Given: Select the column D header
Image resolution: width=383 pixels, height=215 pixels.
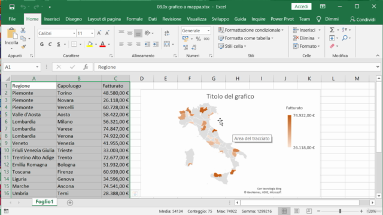Looking at the screenshot, I should pos(142,78).
